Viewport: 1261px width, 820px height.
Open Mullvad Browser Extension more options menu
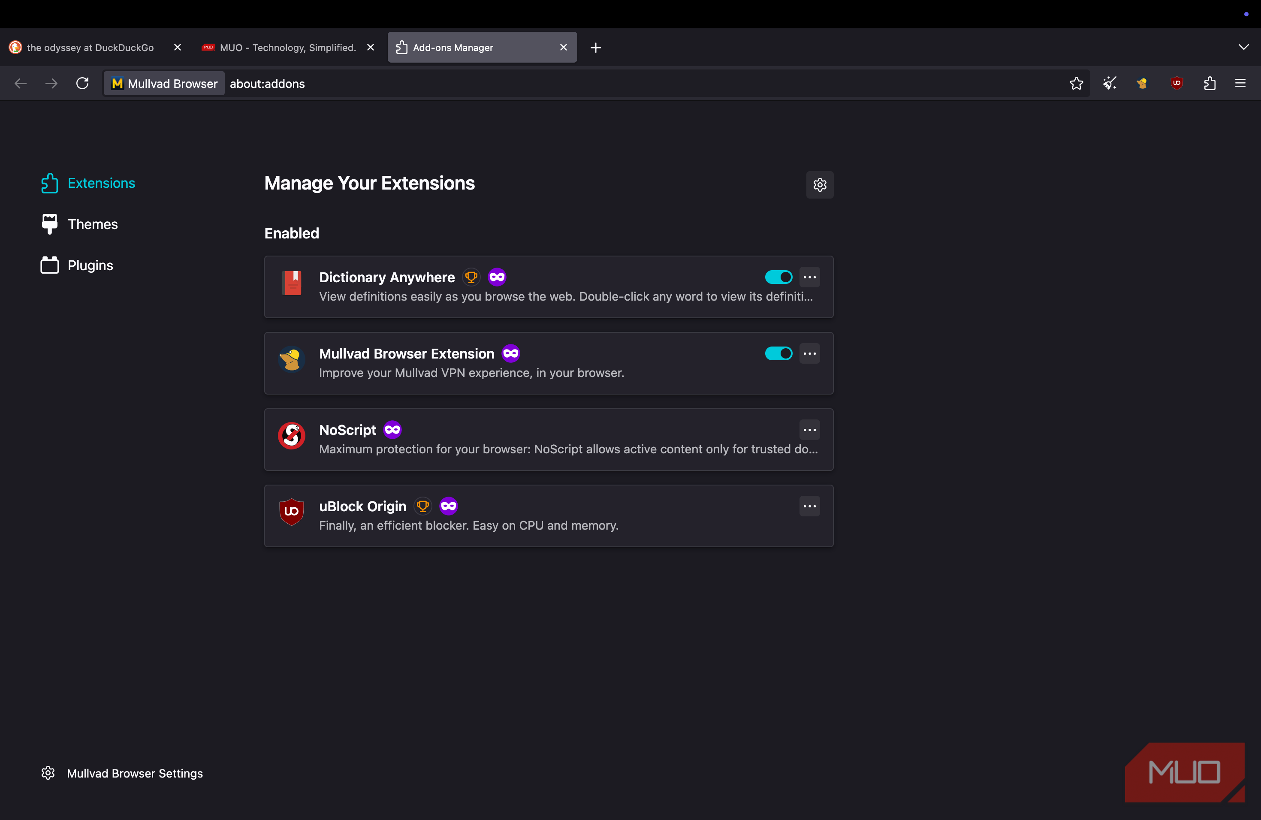809,353
